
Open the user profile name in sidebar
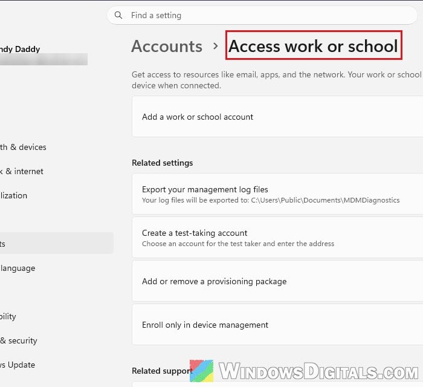pos(20,49)
